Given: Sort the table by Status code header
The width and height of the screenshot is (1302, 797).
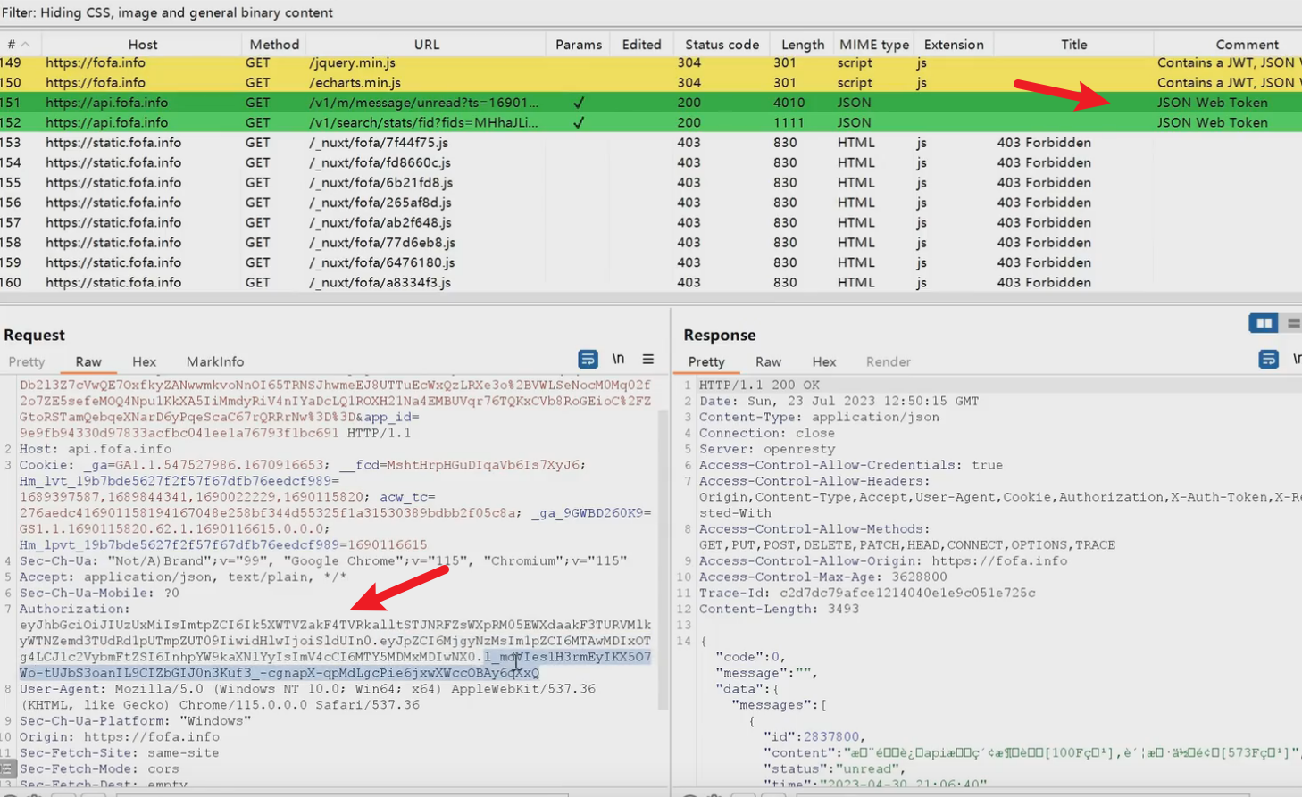Looking at the screenshot, I should coord(722,45).
